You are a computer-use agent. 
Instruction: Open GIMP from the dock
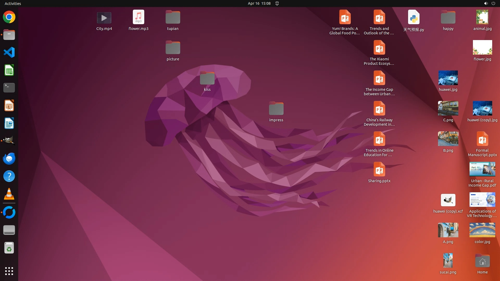(x=9, y=141)
